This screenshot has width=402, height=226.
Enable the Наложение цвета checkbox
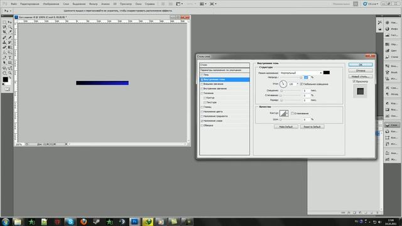pos(202,112)
